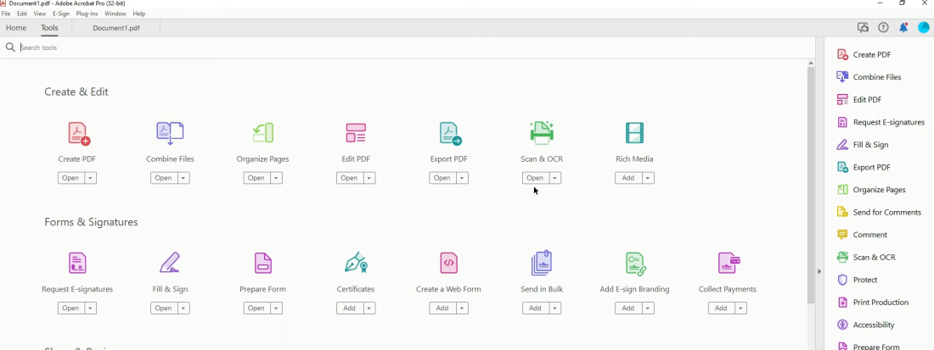The width and height of the screenshot is (934, 350).
Task: Expand the dropdown arrow beside Certificates Add
Action: (x=369, y=308)
